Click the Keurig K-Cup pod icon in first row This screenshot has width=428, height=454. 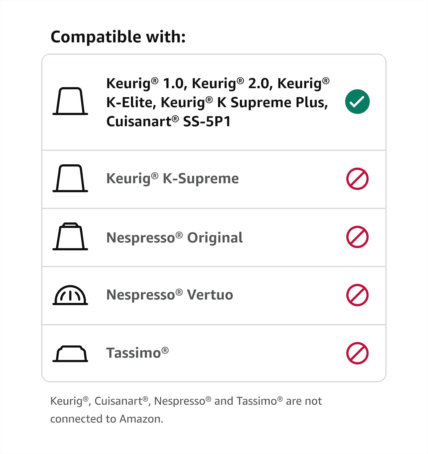click(70, 101)
